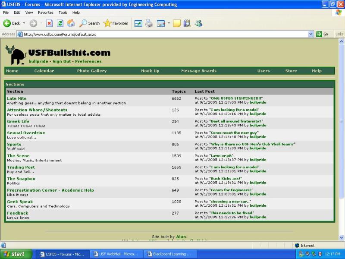Image resolution: width=345 pixels, height=259 pixels.
Task: Open the Back button history dropdown arrow
Action: pyautogui.click(x=24, y=23)
